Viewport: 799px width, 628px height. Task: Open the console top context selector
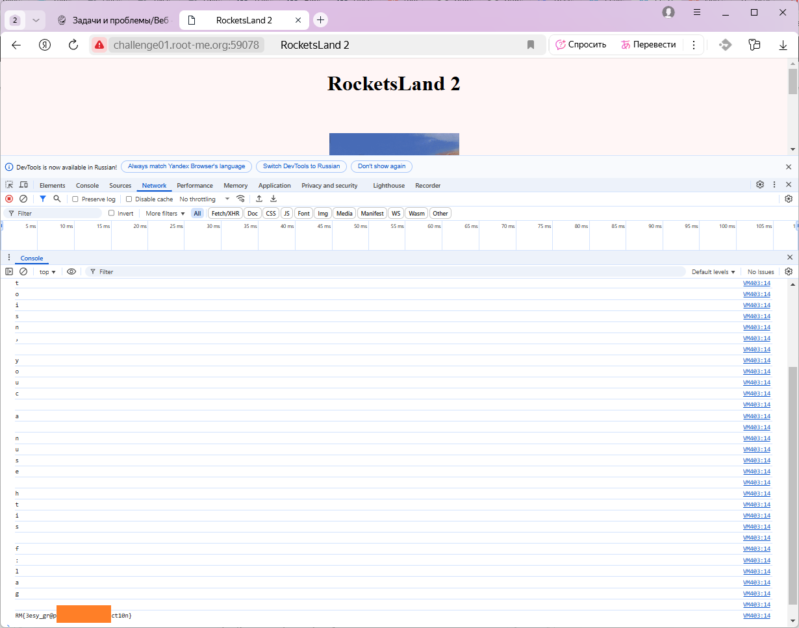point(47,271)
